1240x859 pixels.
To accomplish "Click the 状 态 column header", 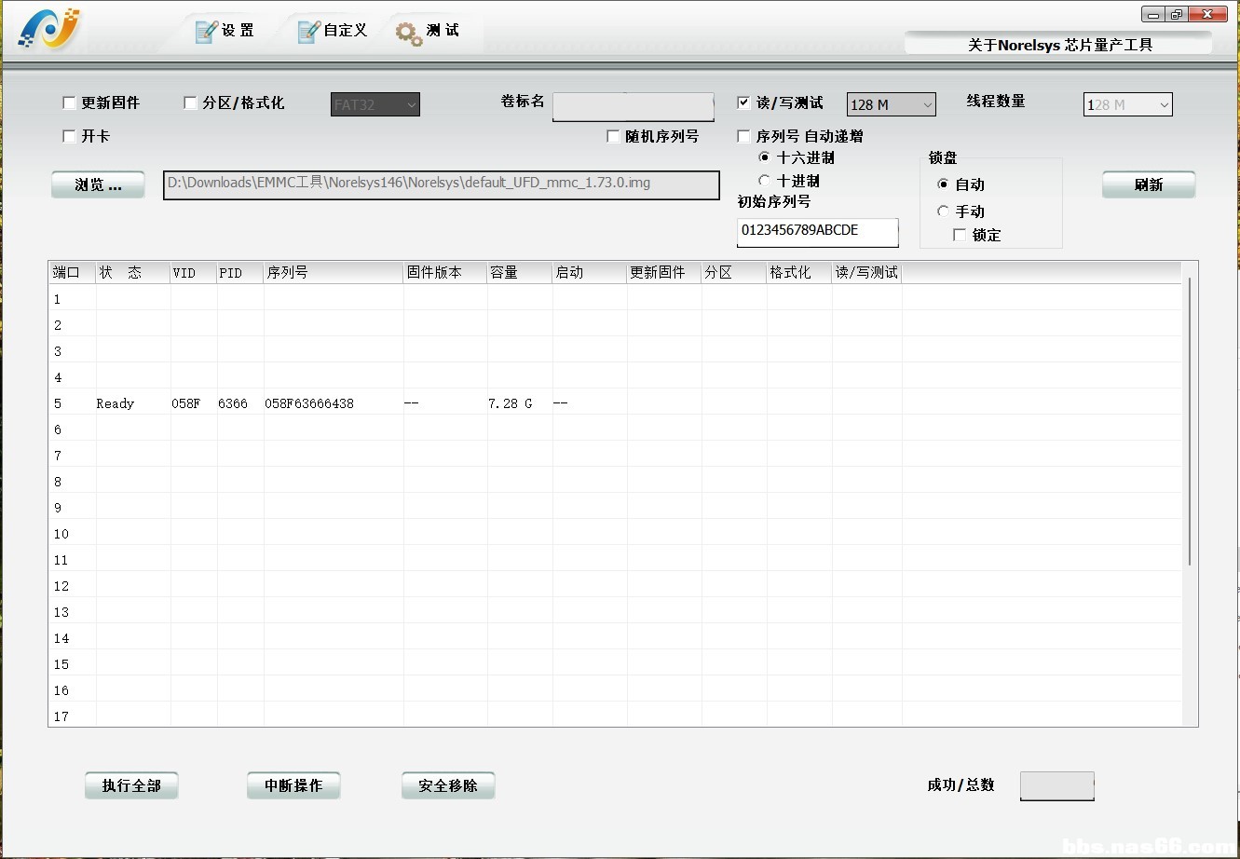I will click(x=133, y=272).
